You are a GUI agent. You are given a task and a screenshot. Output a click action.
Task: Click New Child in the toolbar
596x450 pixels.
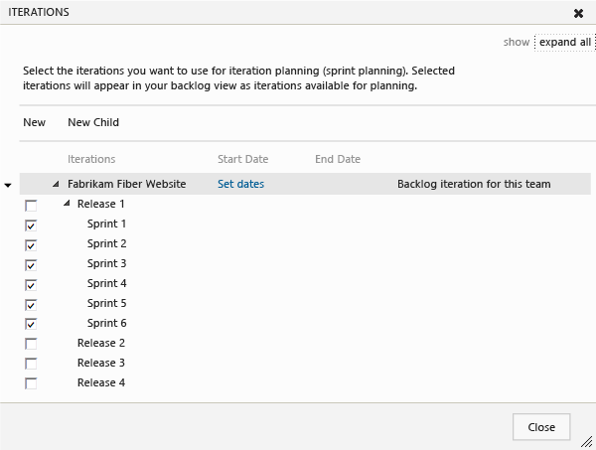coord(93,122)
